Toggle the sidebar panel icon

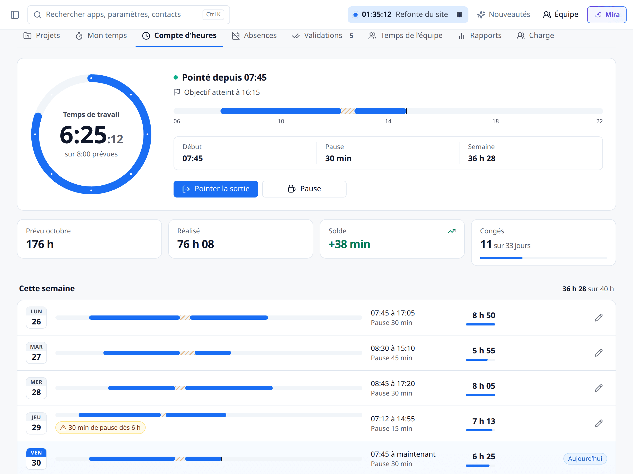[x=15, y=14]
